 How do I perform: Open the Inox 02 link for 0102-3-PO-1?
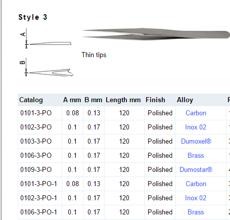[196, 198]
